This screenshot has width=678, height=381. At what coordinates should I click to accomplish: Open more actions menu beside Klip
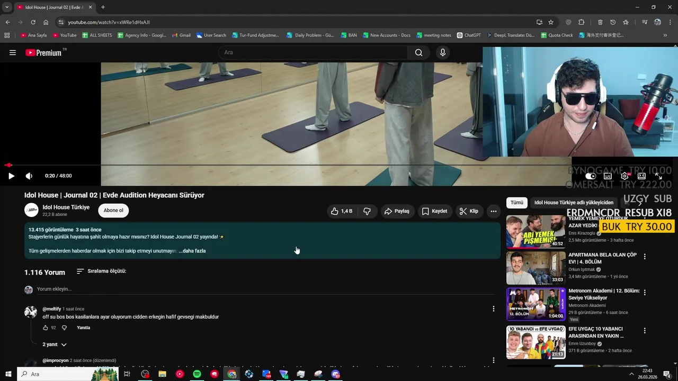pyautogui.click(x=494, y=211)
